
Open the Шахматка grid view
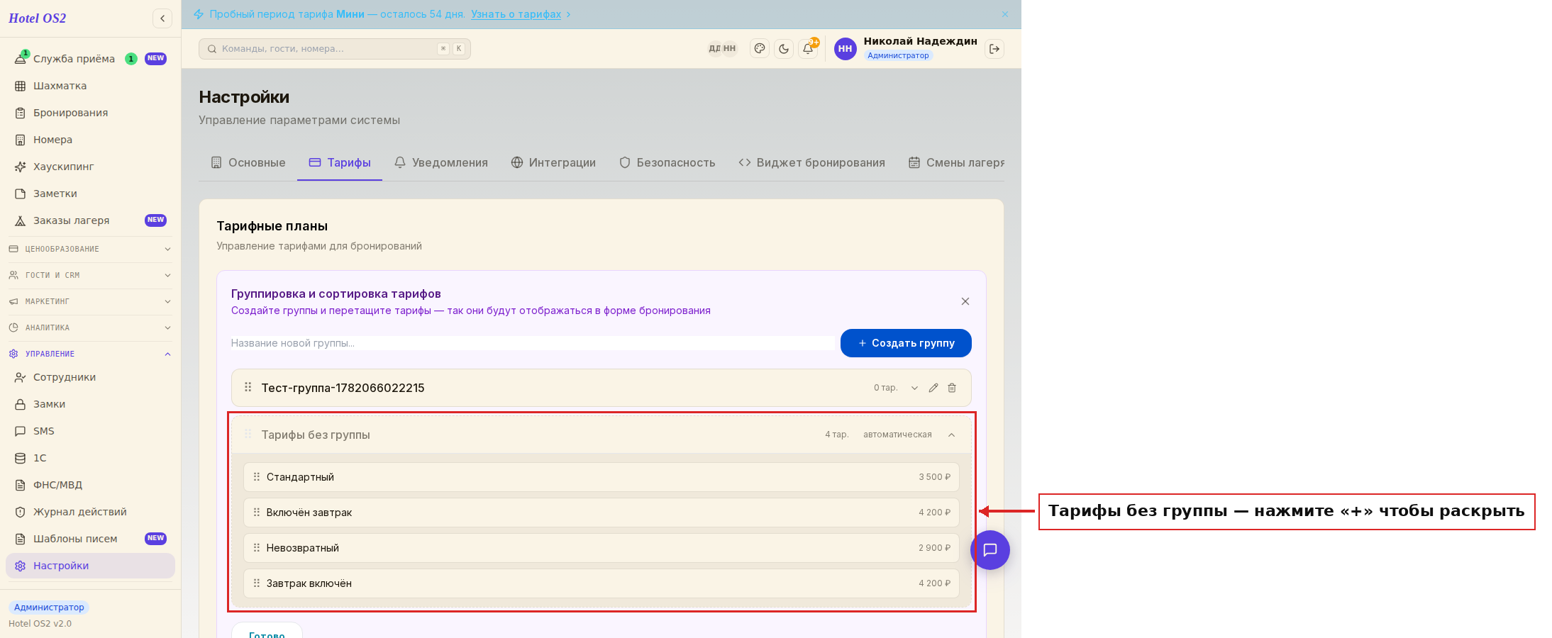(x=90, y=86)
